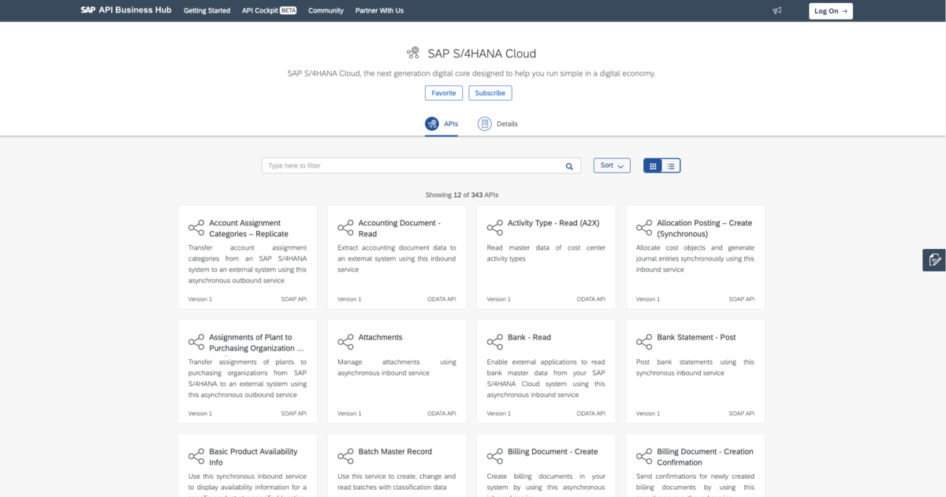Open API Cockpit BETA menu item
The image size is (946, 497).
(x=269, y=11)
